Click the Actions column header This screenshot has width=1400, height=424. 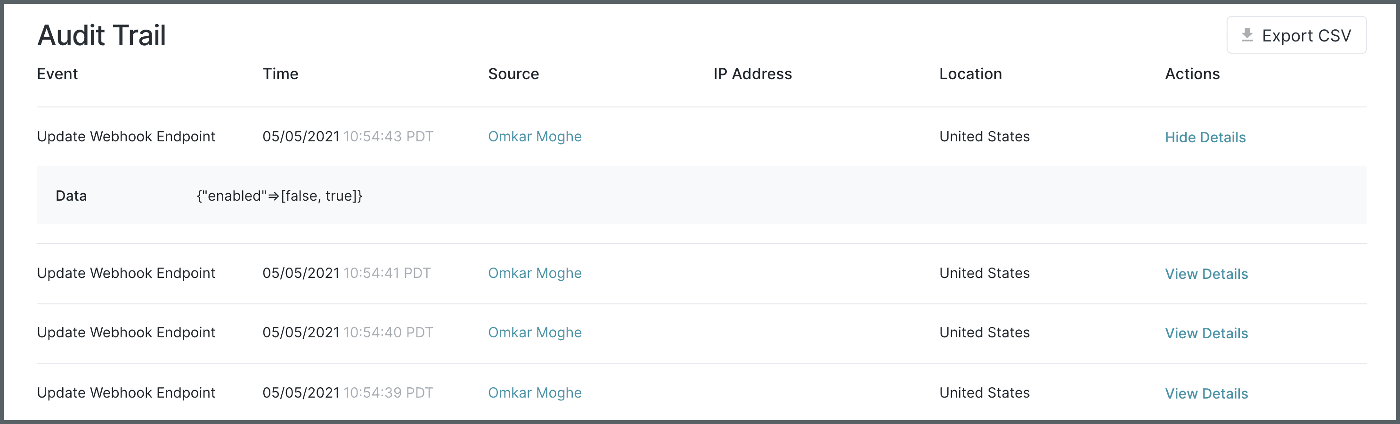click(1192, 74)
